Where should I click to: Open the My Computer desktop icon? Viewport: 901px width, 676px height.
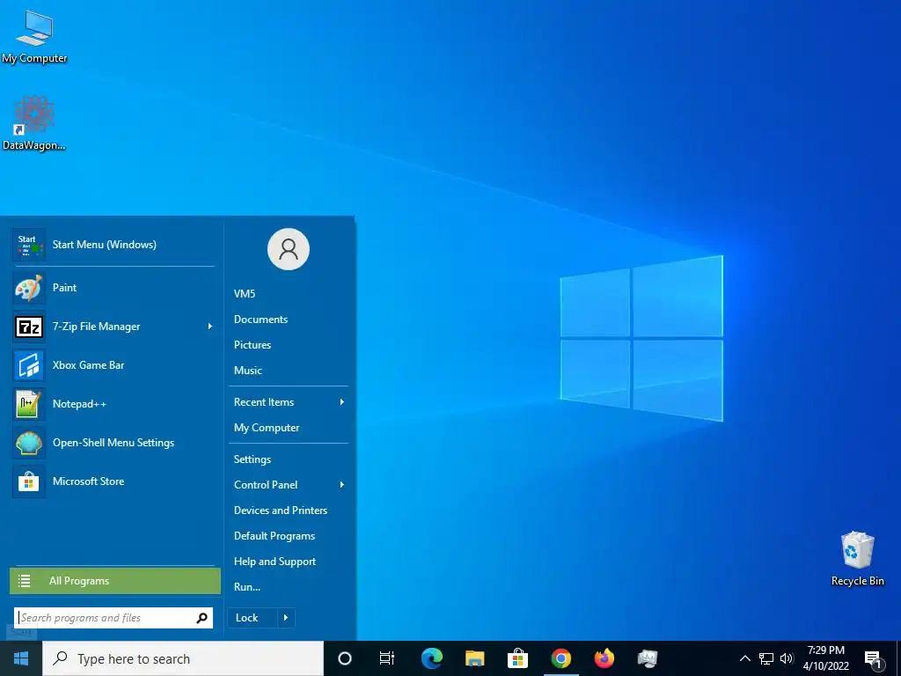(x=34, y=37)
